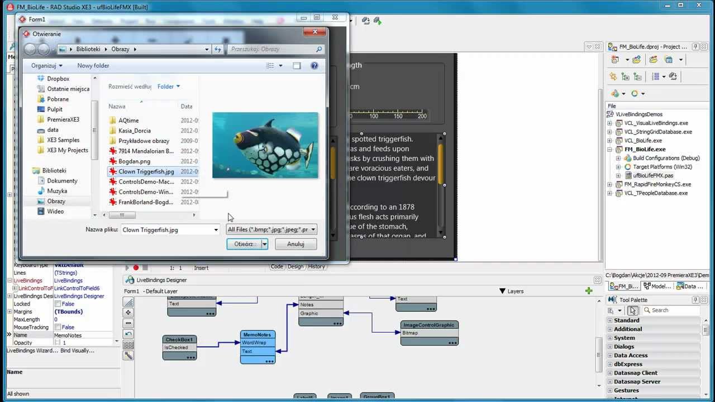The height and width of the screenshot is (402, 715).
Task: Switch to the Model View tab
Action: tap(657, 286)
